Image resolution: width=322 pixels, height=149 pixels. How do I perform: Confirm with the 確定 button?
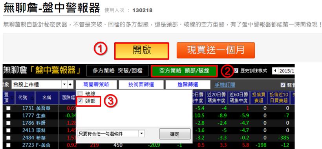175,134
